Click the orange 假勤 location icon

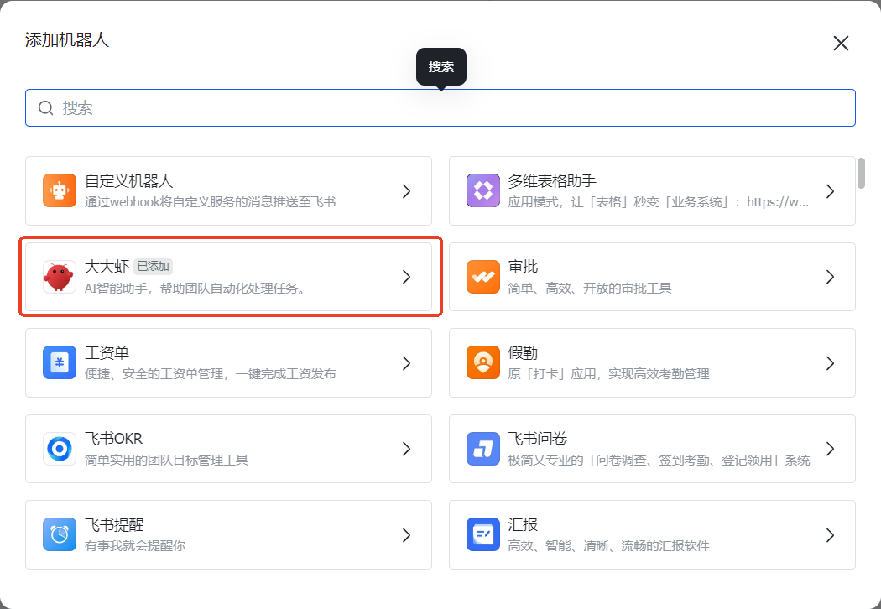tap(483, 362)
